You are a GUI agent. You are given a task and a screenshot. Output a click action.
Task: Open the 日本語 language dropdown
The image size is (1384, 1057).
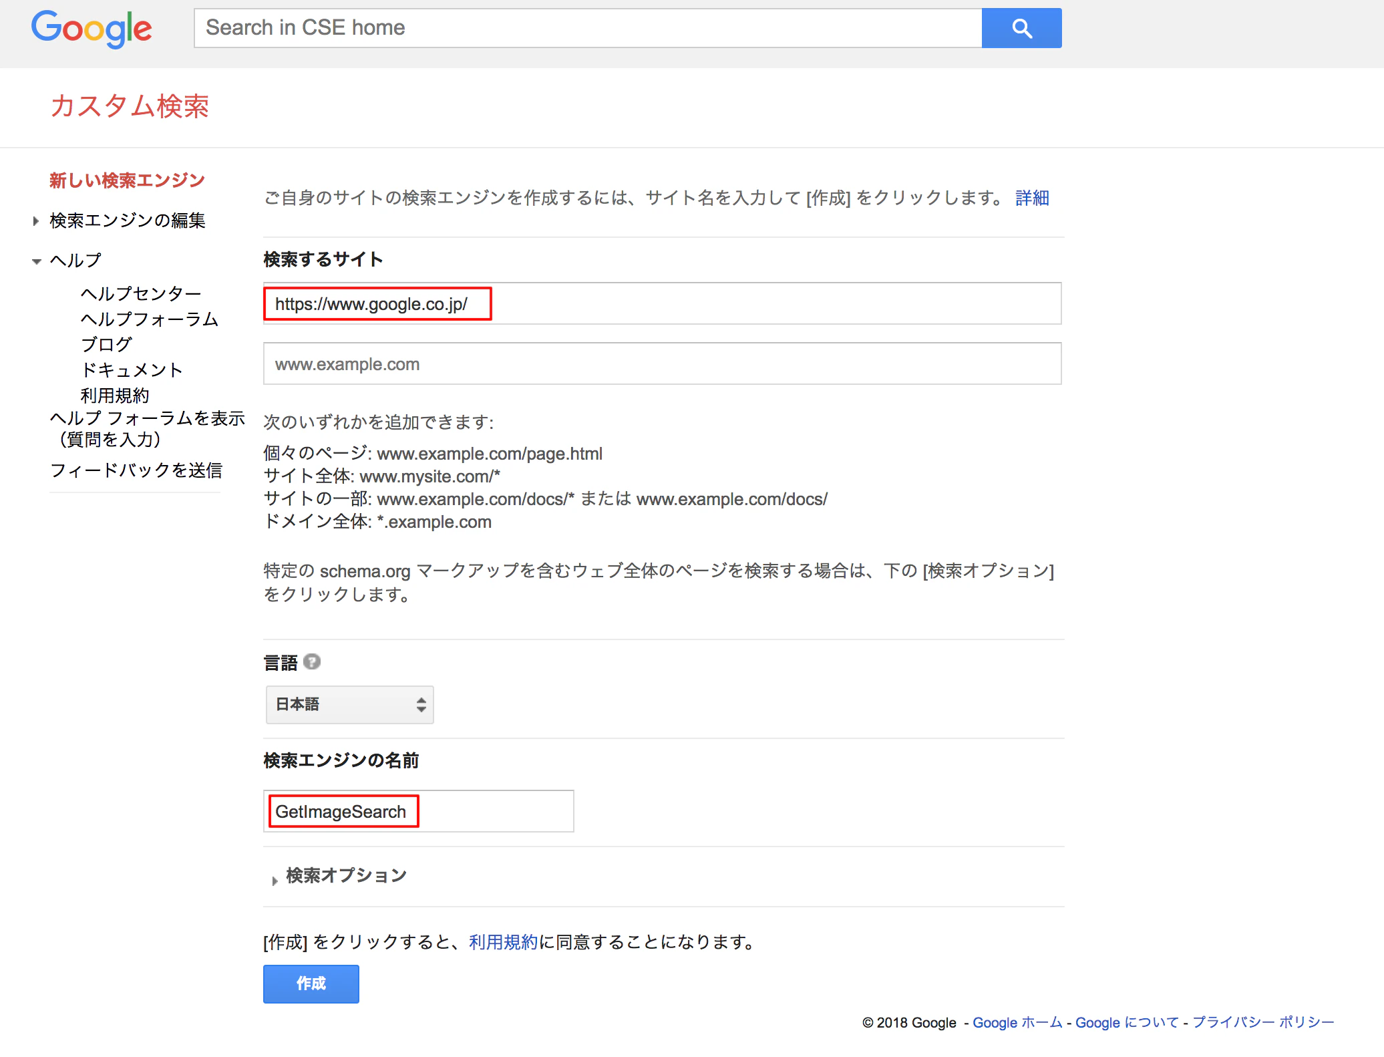click(x=350, y=704)
